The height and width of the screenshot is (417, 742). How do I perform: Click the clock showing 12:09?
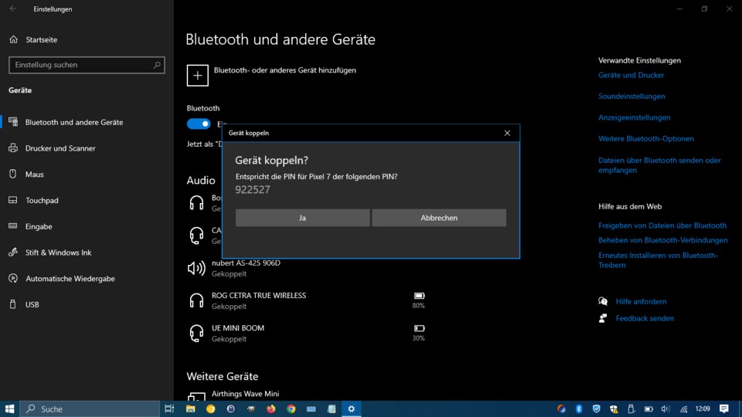point(703,409)
